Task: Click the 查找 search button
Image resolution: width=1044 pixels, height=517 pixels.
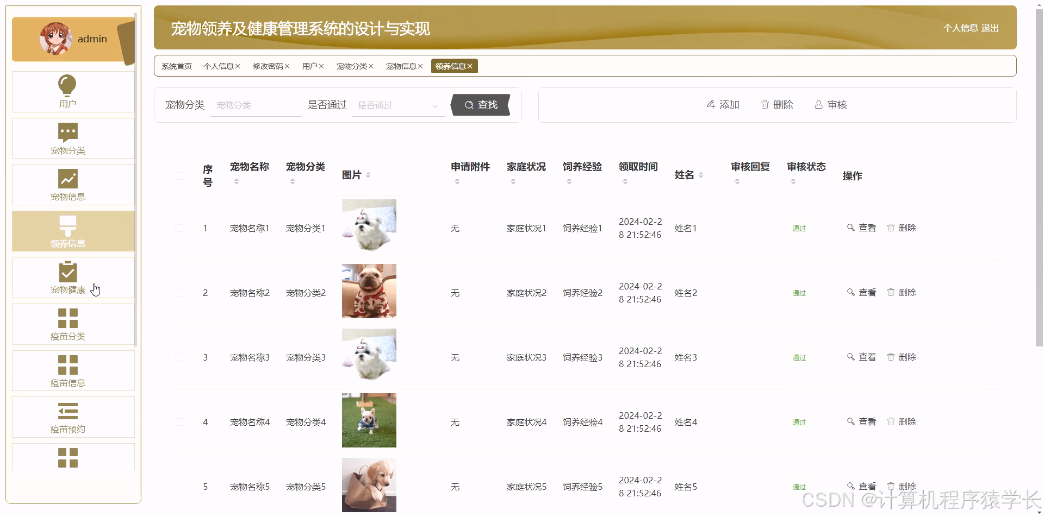Action: [481, 105]
